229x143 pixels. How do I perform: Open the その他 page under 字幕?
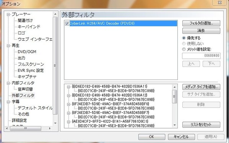click(x=23, y=114)
